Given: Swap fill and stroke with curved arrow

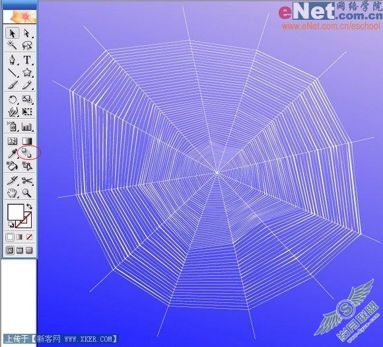Looking at the screenshot, I should click(29, 206).
